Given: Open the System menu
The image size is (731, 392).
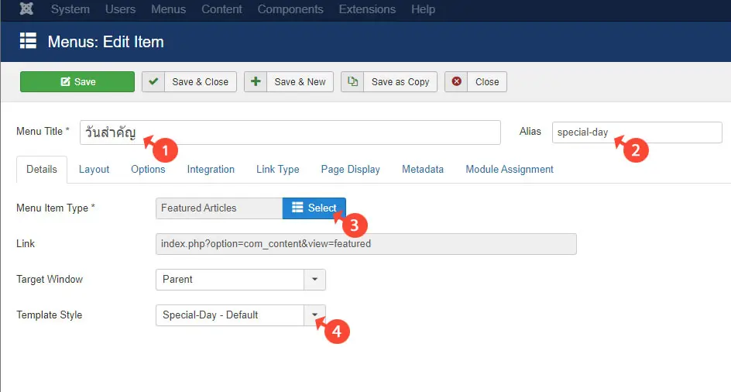Looking at the screenshot, I should (70, 9).
